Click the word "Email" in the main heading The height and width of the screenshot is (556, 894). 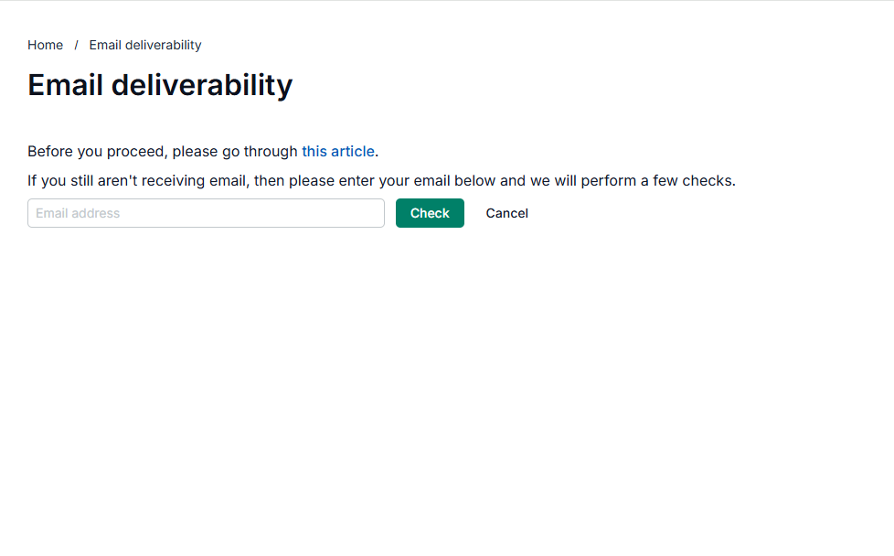66,85
